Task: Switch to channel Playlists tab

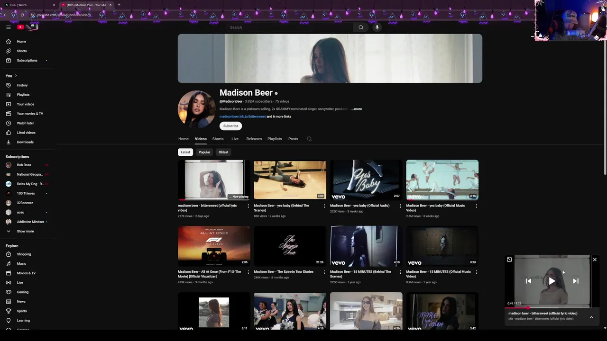Action: [275, 139]
